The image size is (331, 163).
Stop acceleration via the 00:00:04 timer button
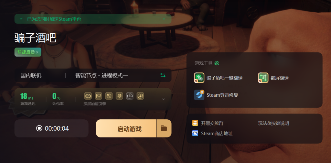click(51, 128)
